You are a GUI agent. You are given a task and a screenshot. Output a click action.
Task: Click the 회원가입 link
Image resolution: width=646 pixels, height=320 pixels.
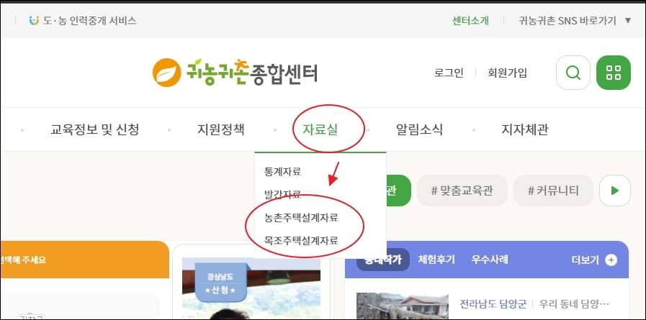pos(507,73)
